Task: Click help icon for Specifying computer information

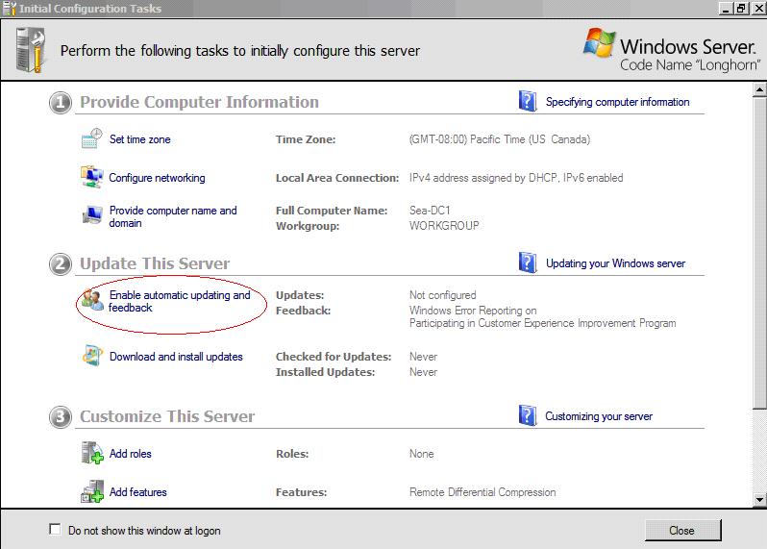Action: 527,102
